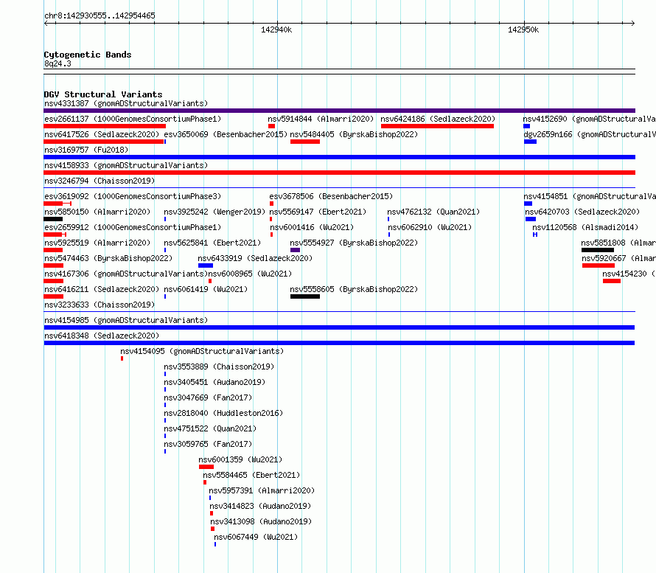Open nsv3925242 (Wenger2019) variant

[x=214, y=212]
